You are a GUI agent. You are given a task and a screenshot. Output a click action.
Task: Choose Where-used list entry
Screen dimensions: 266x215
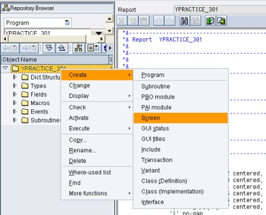97,173
